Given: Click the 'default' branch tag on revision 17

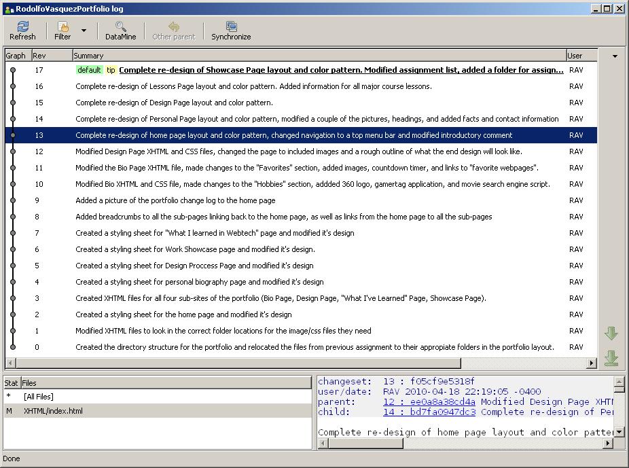Looking at the screenshot, I should click(x=89, y=70).
